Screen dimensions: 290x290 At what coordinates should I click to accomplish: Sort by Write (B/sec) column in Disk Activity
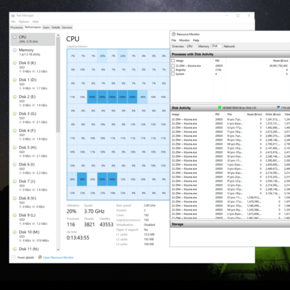coord(273,115)
